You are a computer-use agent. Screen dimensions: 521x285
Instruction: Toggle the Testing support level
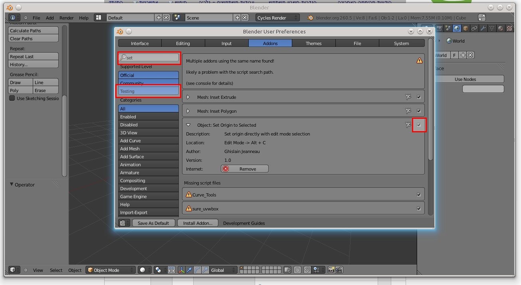[149, 91]
